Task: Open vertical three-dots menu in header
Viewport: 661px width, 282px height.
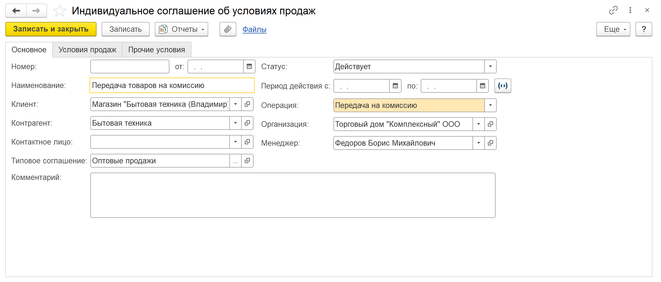Action: [630, 10]
